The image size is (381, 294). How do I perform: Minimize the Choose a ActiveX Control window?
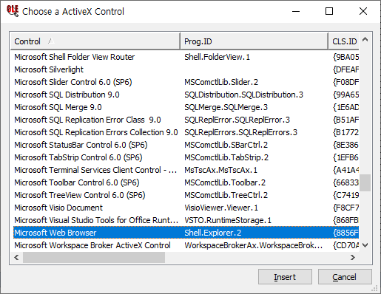296,11
